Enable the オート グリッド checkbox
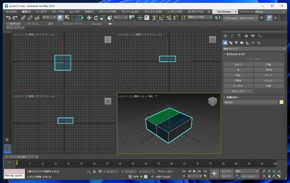The image size is (290, 183). tap(247, 59)
